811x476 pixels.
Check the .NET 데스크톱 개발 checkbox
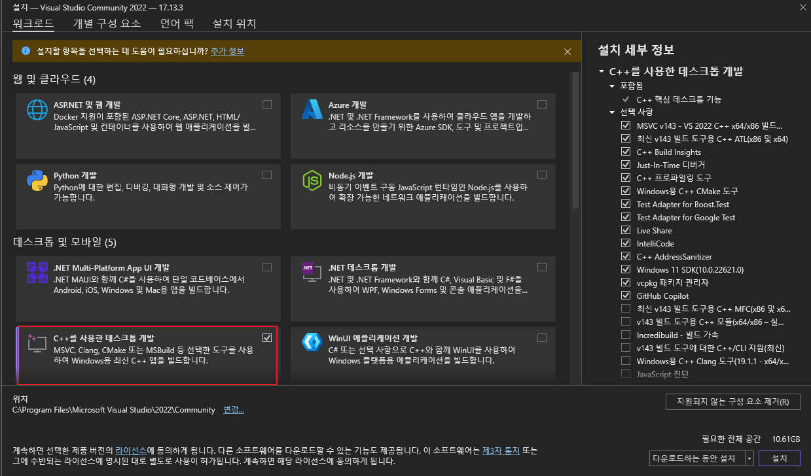coord(542,267)
